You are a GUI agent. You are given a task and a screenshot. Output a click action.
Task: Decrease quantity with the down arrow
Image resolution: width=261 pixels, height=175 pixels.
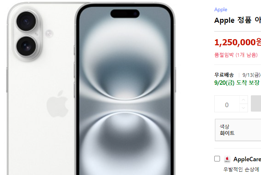point(244,108)
